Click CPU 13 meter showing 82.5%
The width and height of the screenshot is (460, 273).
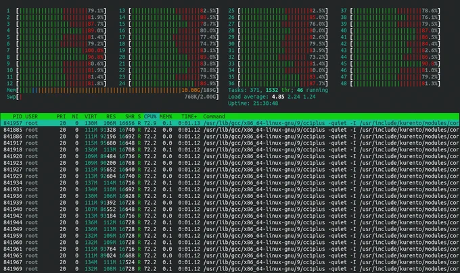tap(169, 11)
